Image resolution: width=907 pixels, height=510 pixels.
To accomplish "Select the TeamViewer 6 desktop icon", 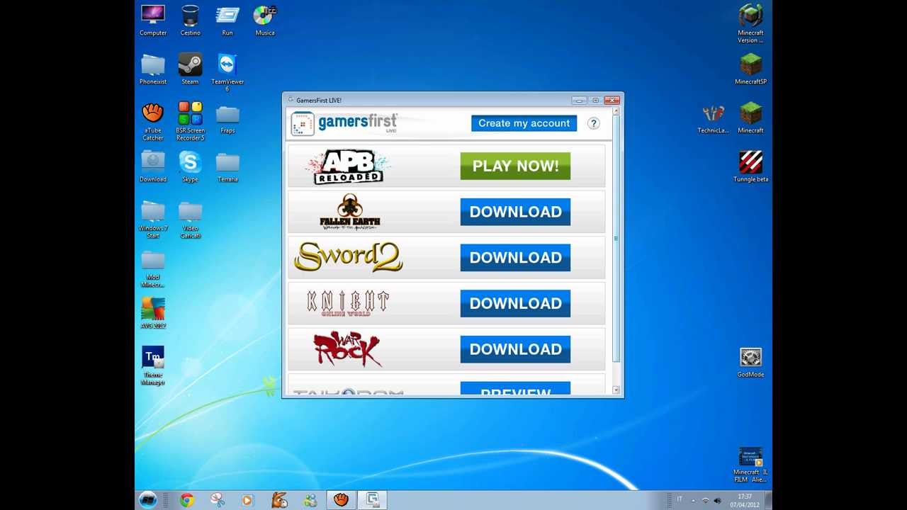I will [x=227, y=72].
